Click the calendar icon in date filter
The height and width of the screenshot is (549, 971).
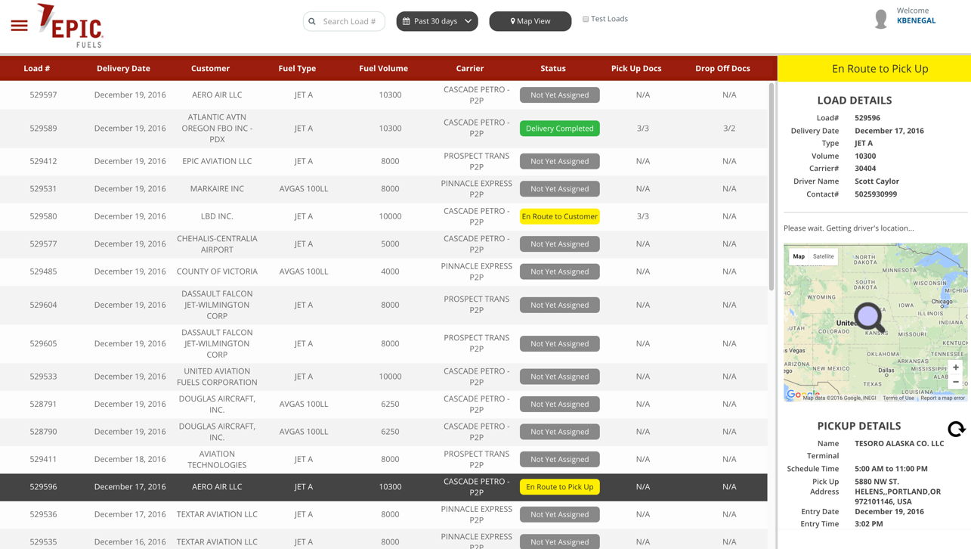[x=407, y=21]
